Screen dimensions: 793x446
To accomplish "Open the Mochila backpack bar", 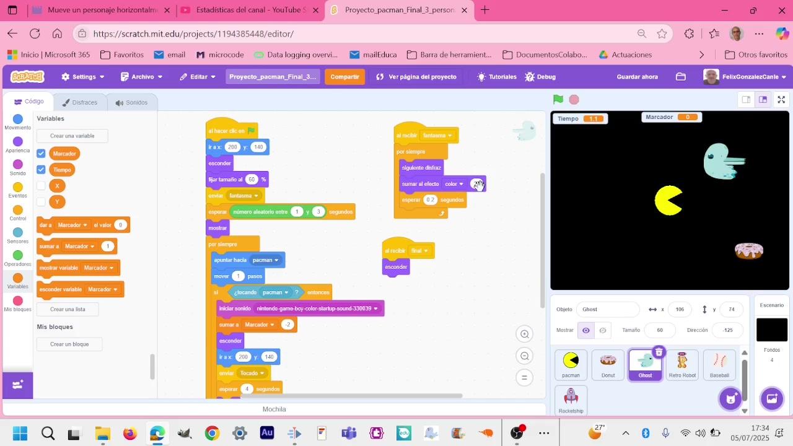I will click(x=274, y=409).
